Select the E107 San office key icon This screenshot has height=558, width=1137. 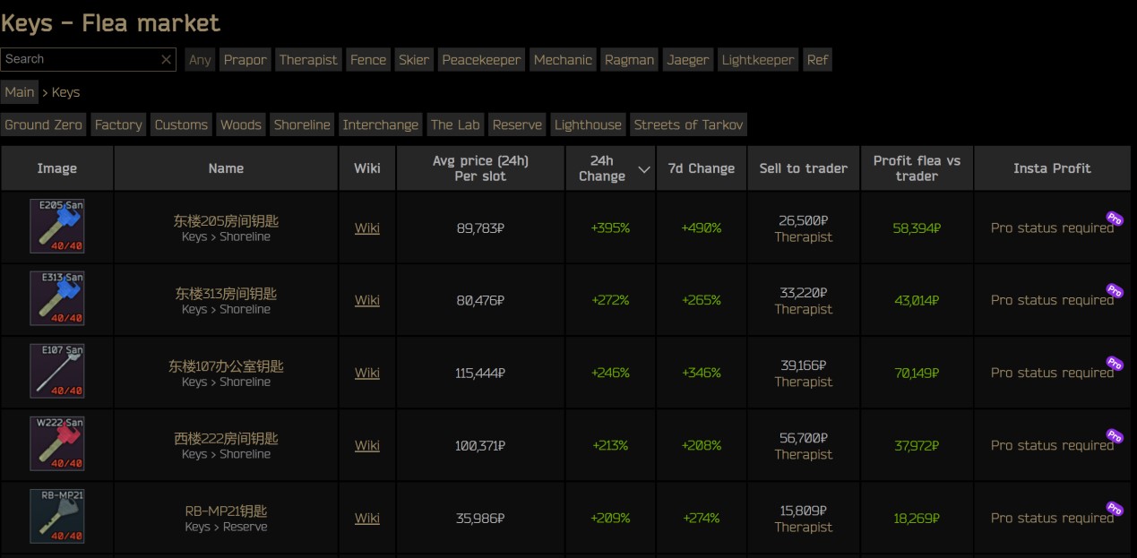pyautogui.click(x=57, y=372)
